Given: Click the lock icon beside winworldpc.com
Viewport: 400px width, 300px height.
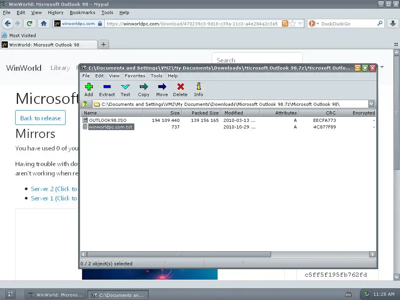Looking at the screenshot, I should tap(100, 24).
